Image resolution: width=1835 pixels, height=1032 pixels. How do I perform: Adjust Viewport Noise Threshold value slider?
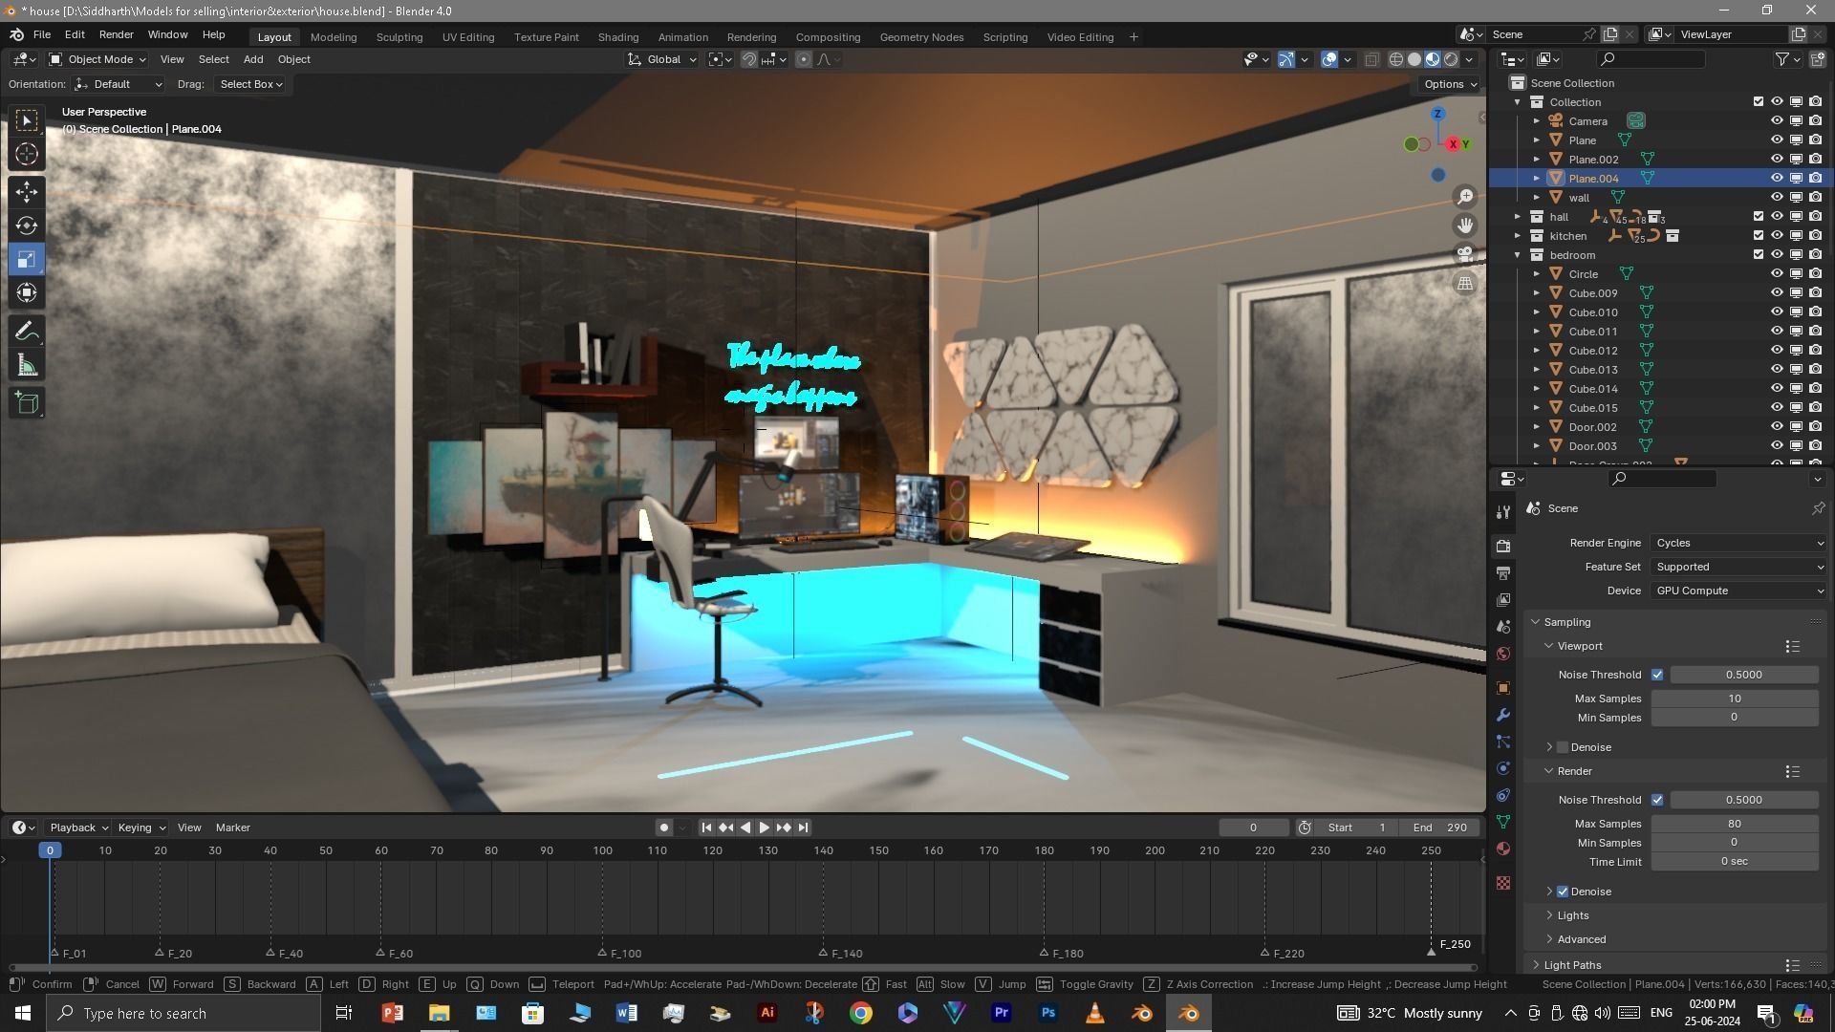click(1743, 675)
